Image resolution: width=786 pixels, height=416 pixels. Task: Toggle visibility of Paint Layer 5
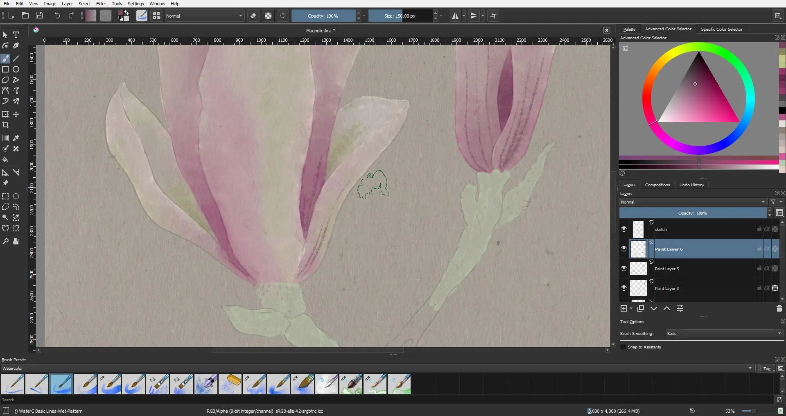click(x=624, y=269)
